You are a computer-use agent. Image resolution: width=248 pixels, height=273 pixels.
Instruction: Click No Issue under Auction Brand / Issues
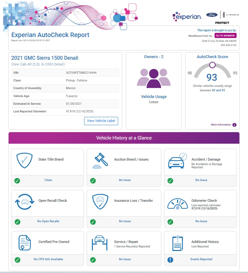tap(125, 180)
